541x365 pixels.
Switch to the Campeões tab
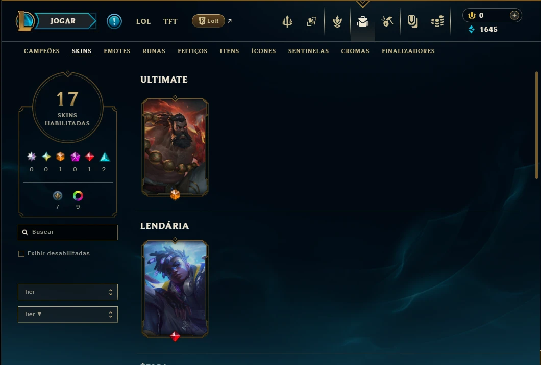click(x=42, y=51)
